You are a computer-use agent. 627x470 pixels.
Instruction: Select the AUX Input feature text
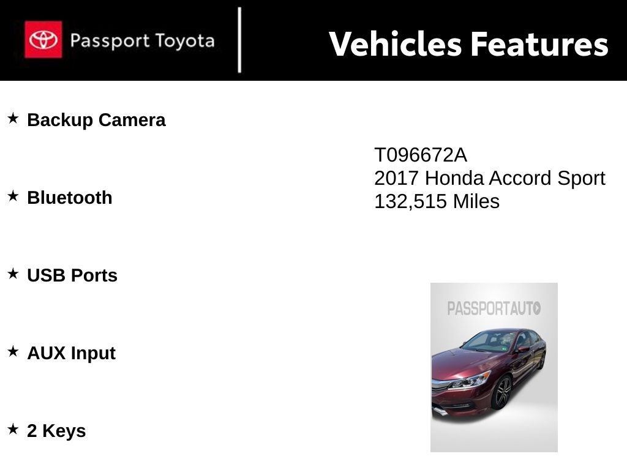tap(71, 353)
